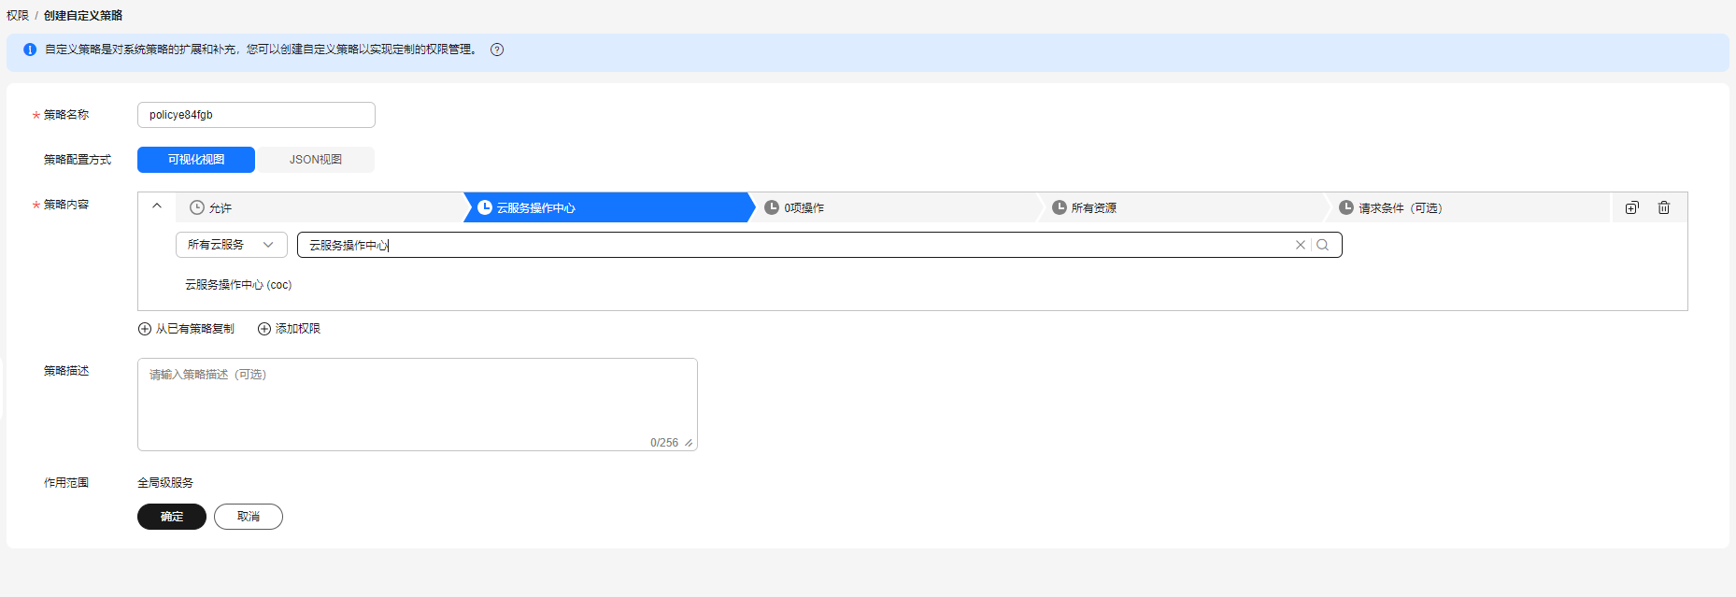This screenshot has width=1736, height=597.
Task: Delete the policy statement with trash icon
Action: [x=1664, y=207]
